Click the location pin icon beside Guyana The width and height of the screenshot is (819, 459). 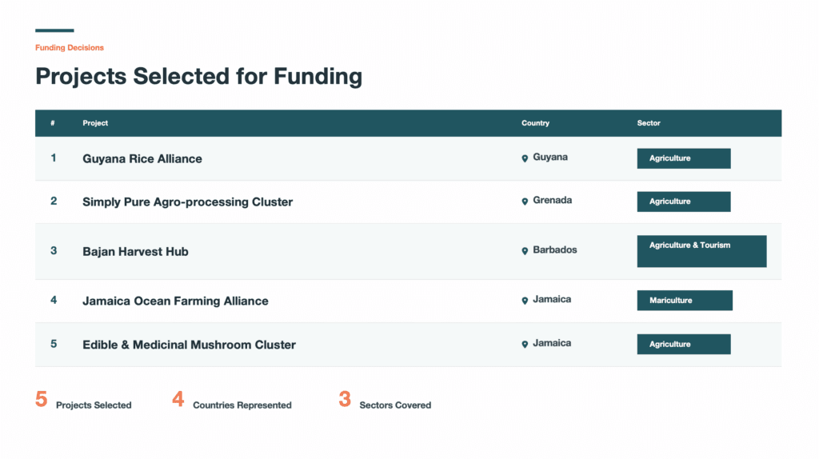pos(525,158)
